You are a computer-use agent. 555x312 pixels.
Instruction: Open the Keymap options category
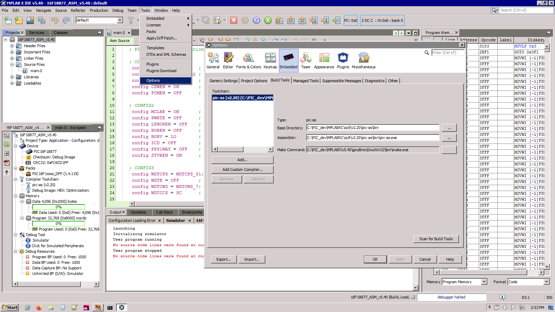(270, 61)
